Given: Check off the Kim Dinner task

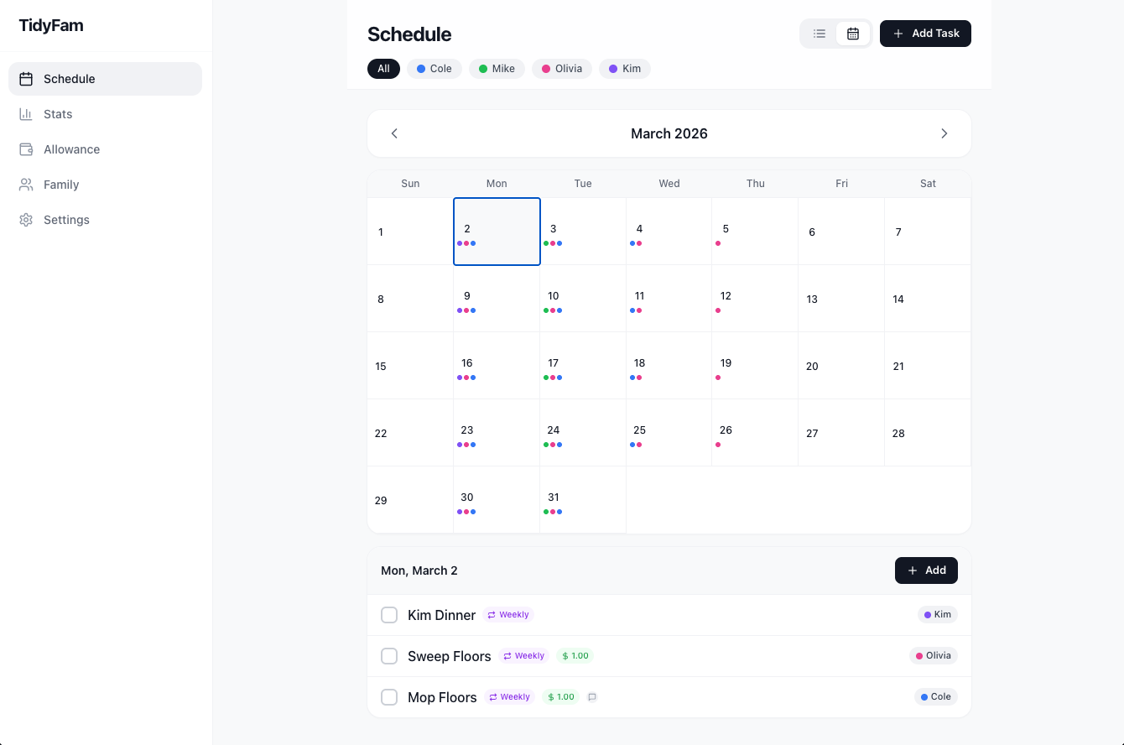Looking at the screenshot, I should 389,614.
